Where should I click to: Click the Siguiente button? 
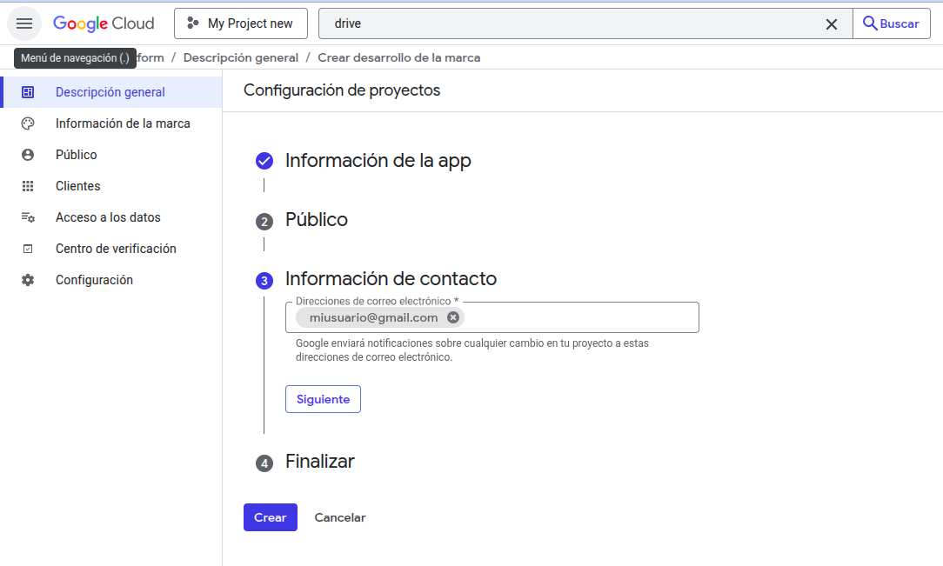(x=323, y=399)
